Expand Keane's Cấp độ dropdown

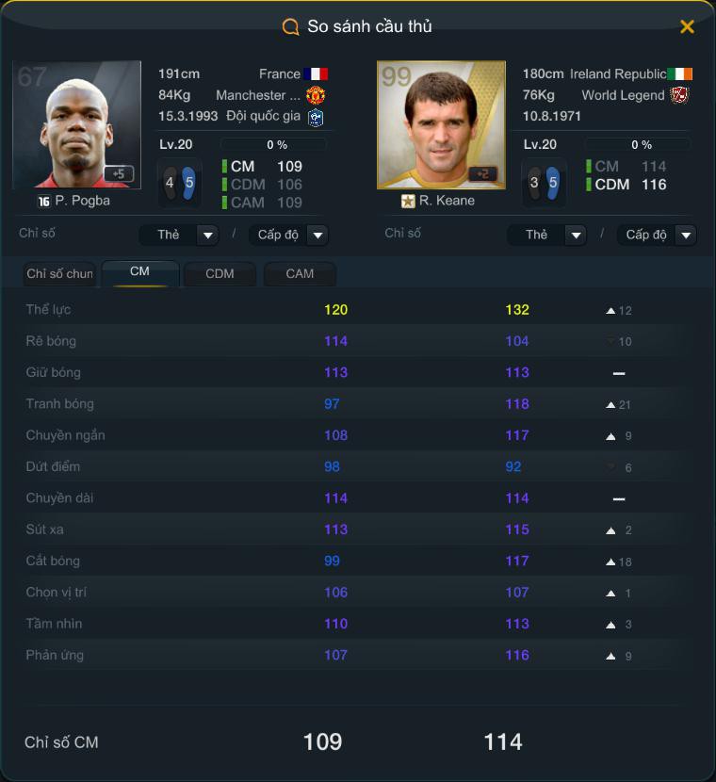click(658, 235)
